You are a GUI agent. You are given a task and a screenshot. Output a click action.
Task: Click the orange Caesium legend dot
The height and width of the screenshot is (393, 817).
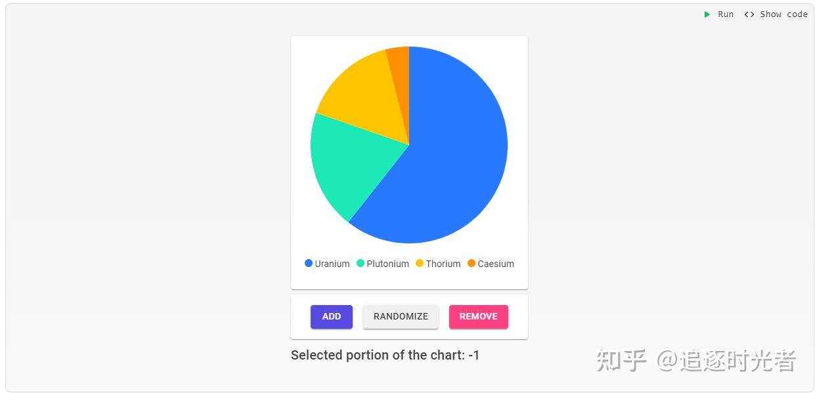(x=472, y=263)
